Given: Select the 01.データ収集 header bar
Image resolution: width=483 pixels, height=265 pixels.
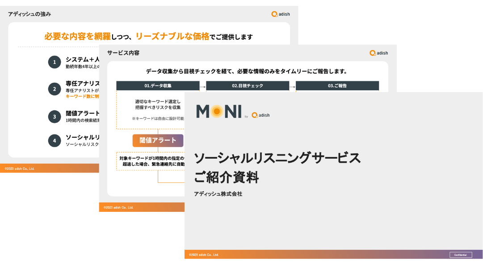Looking at the screenshot, I should pyautogui.click(x=158, y=86).
